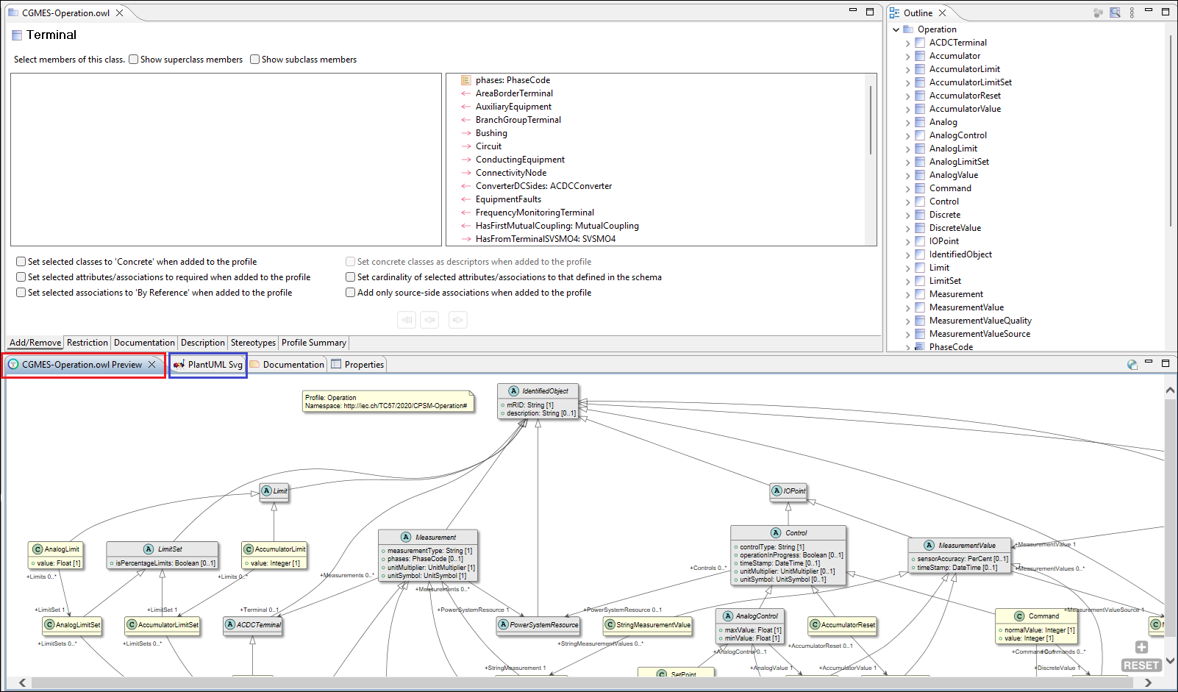This screenshot has width=1178, height=692.
Task: Select ConductingEquipment in the members list
Action: (520, 160)
